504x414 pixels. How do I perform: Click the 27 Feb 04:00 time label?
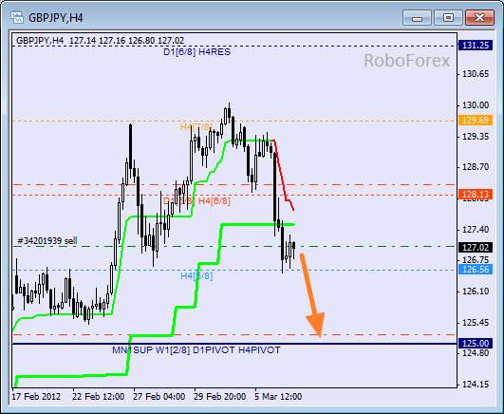[159, 396]
